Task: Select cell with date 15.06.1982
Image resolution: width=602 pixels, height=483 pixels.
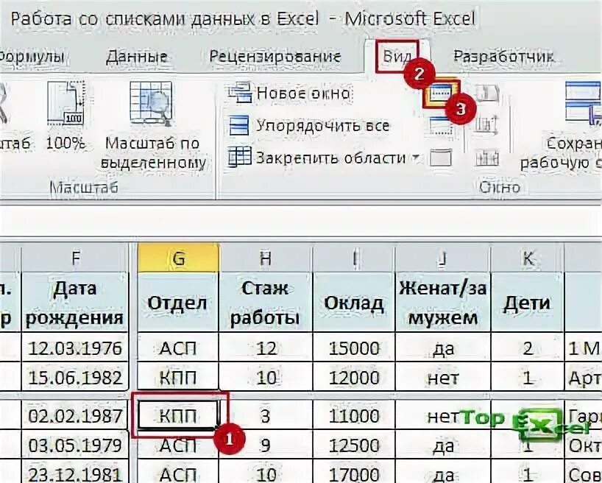Action: (76, 377)
